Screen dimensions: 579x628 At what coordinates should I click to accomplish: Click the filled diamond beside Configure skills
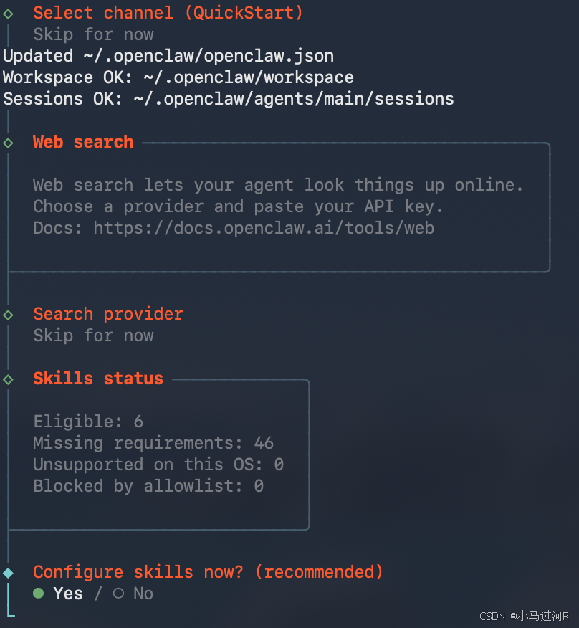(8, 573)
